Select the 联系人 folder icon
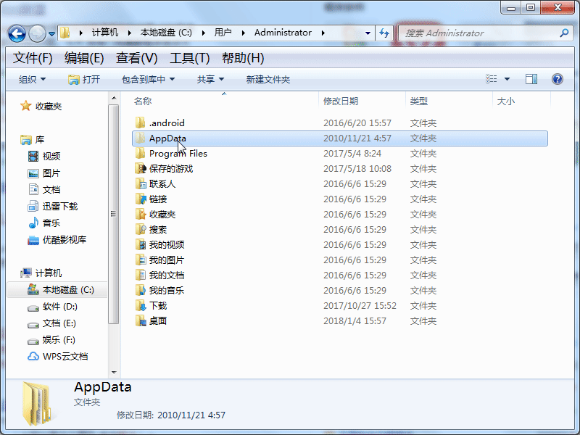 pyautogui.click(x=140, y=183)
